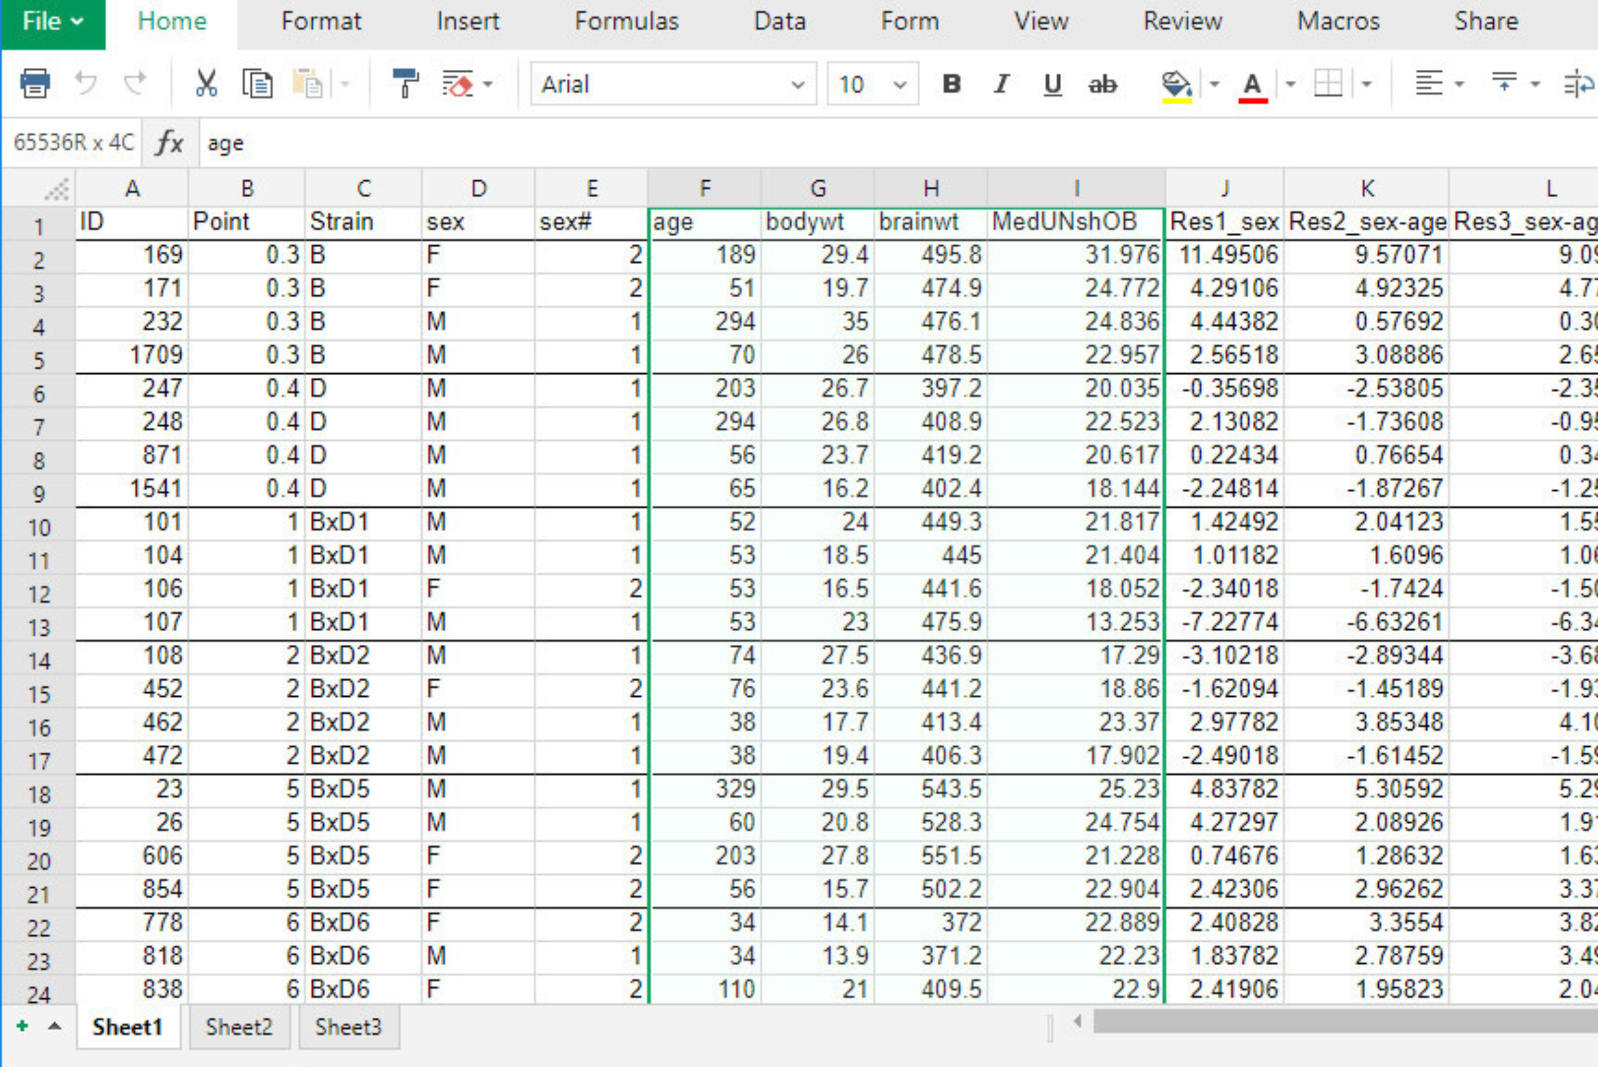Click the Name Box showing 65536R x 4C
1598x1067 pixels.
pyautogui.click(x=74, y=143)
